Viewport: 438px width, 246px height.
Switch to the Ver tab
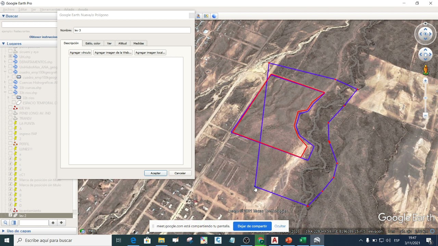click(109, 43)
